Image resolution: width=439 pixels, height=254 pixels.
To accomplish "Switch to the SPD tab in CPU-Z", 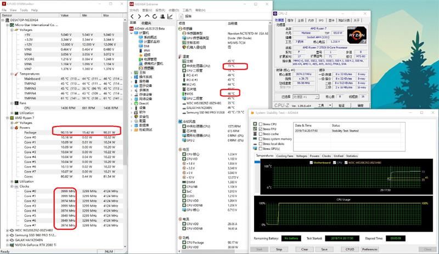I will [321, 20].
